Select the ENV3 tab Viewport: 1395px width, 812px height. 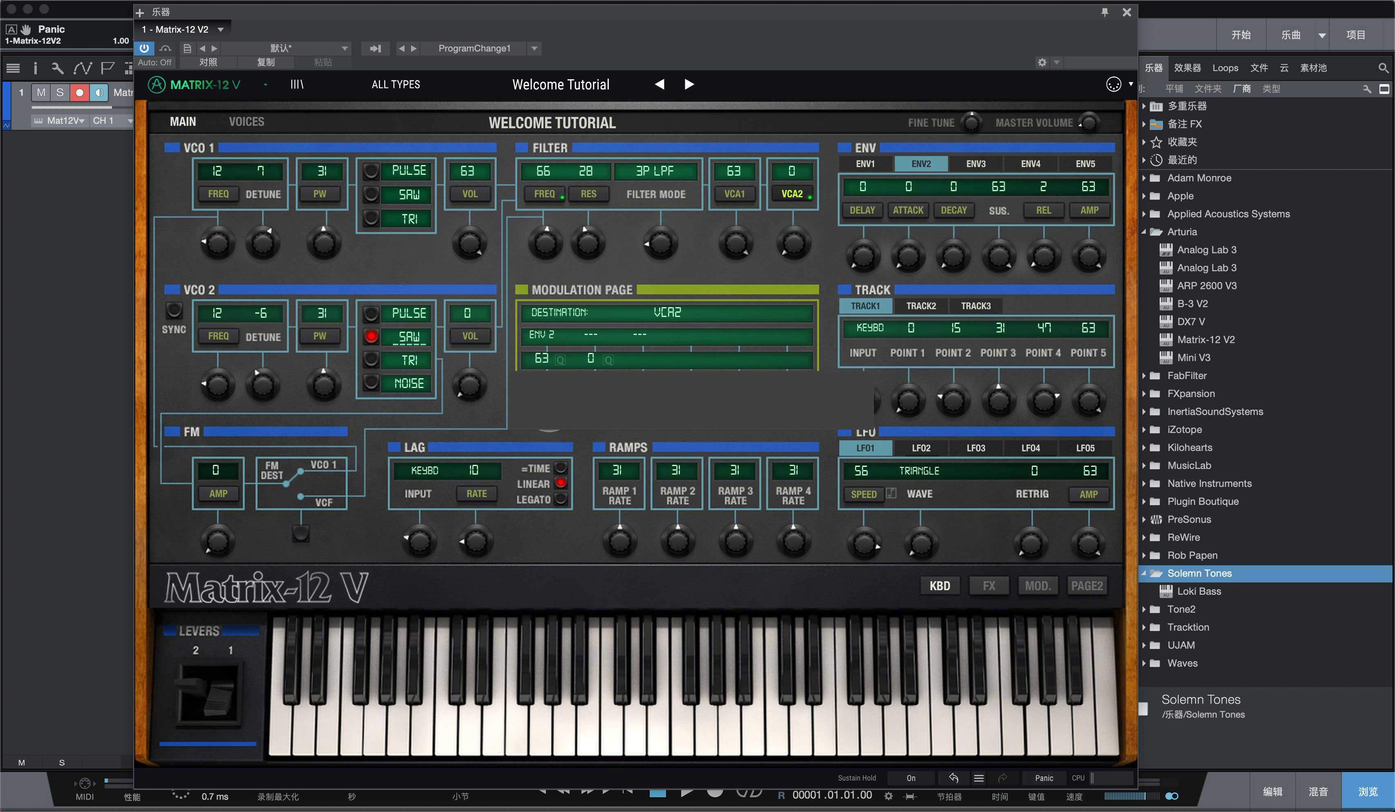(x=975, y=164)
